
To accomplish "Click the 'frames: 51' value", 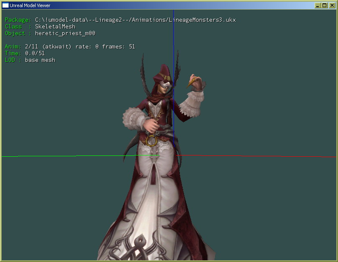I will tap(118, 47).
